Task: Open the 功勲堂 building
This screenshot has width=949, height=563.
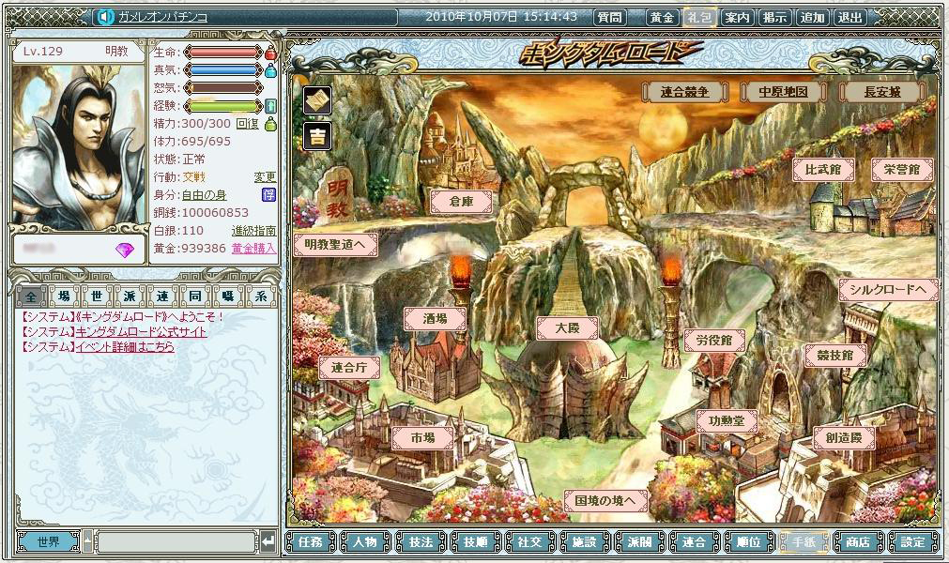Action: 727,420
